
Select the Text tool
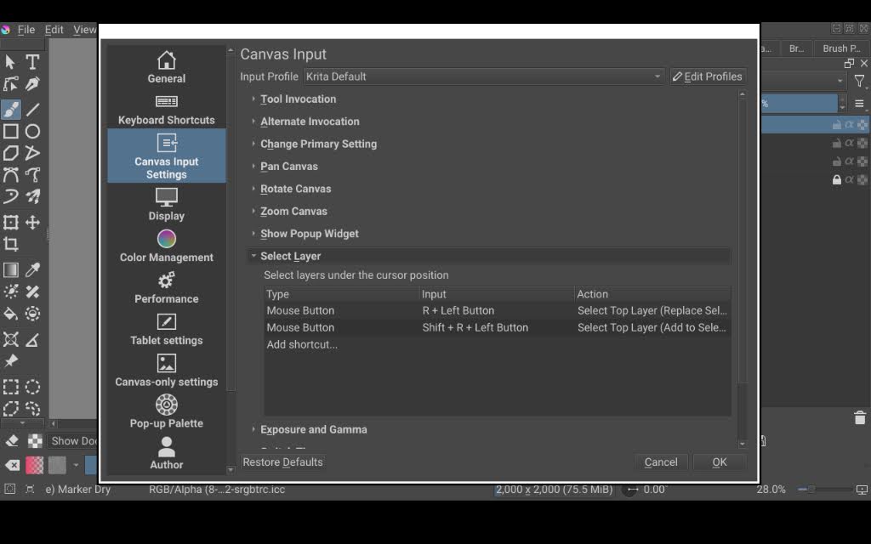(x=32, y=61)
